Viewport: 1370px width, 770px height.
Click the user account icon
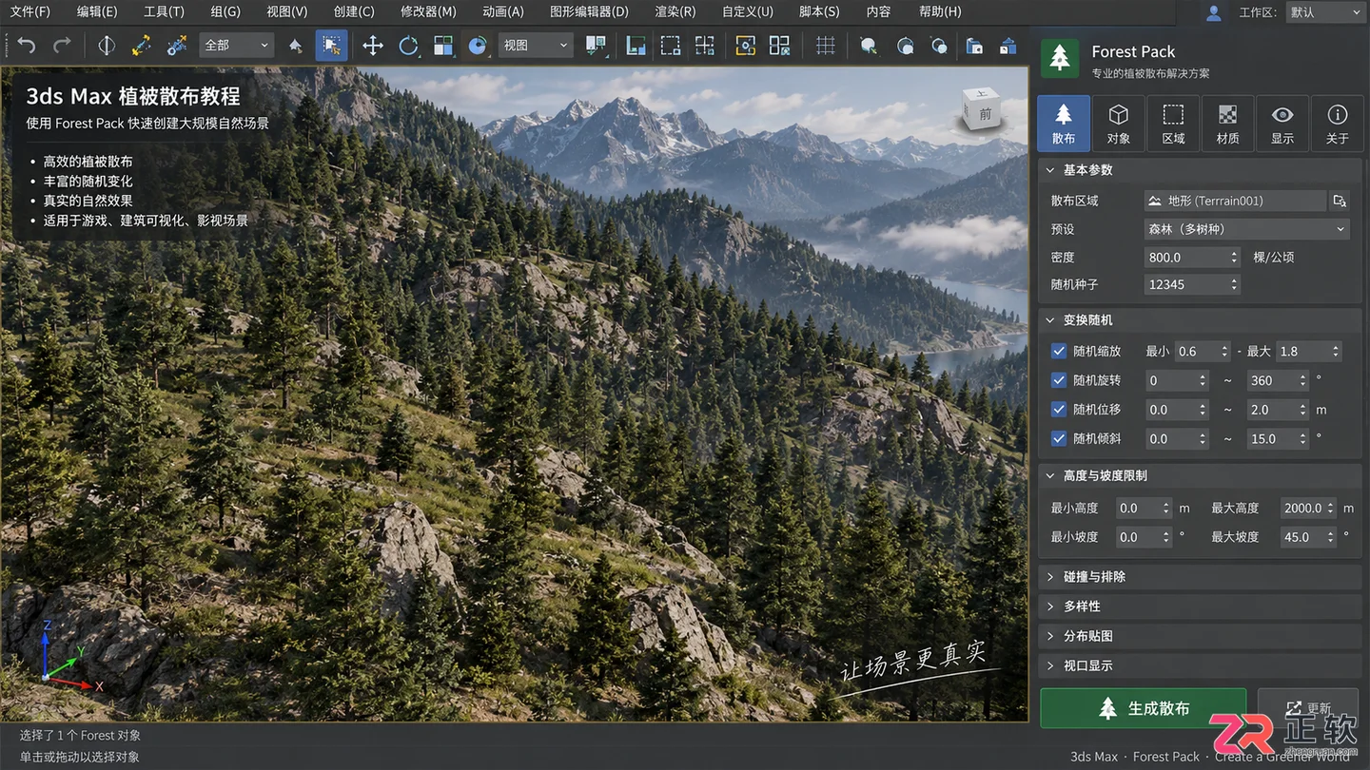(x=1214, y=12)
